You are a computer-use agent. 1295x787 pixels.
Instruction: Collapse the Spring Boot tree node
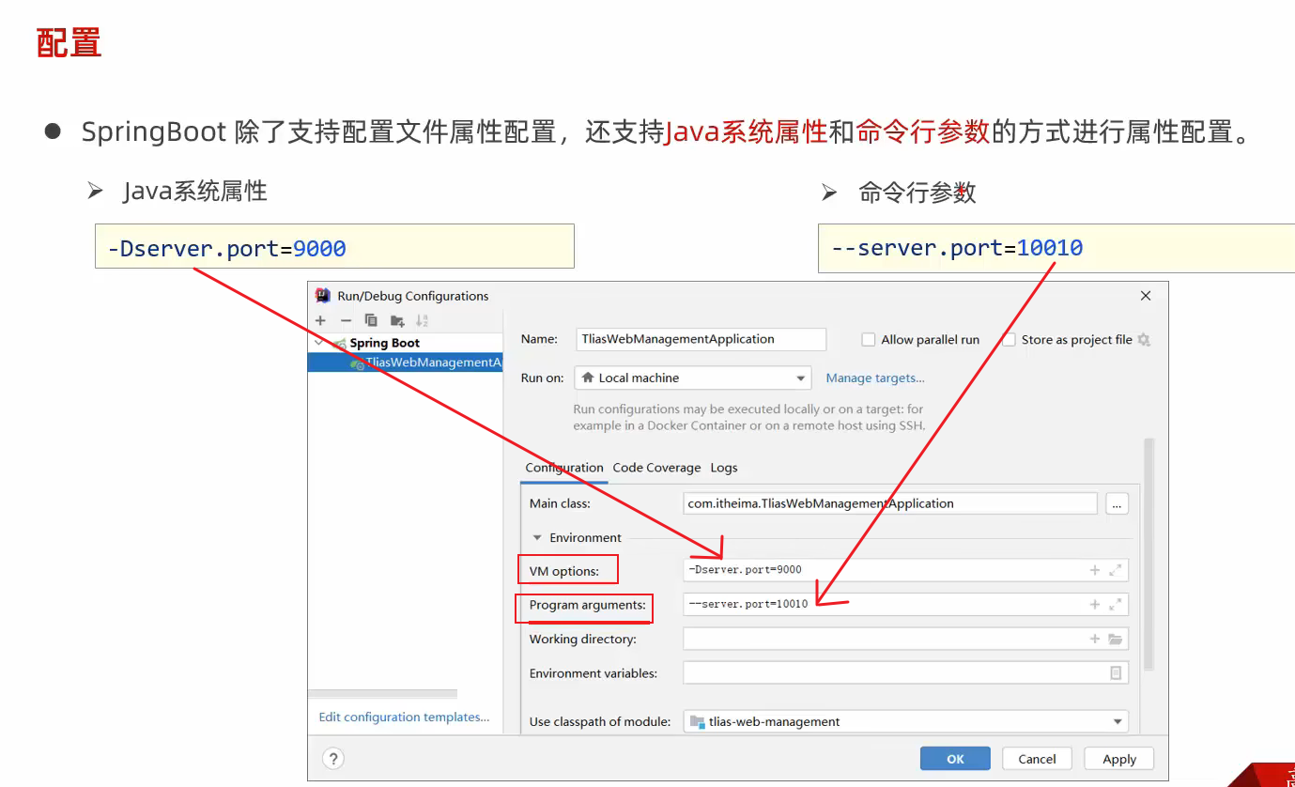319,343
